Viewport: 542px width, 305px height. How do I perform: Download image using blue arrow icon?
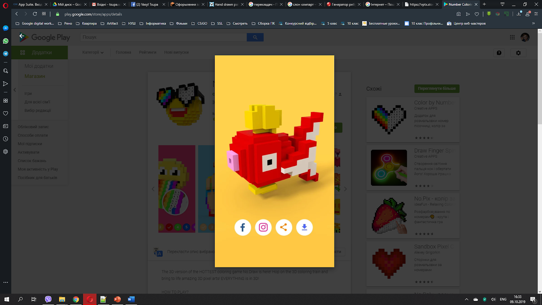point(305,227)
